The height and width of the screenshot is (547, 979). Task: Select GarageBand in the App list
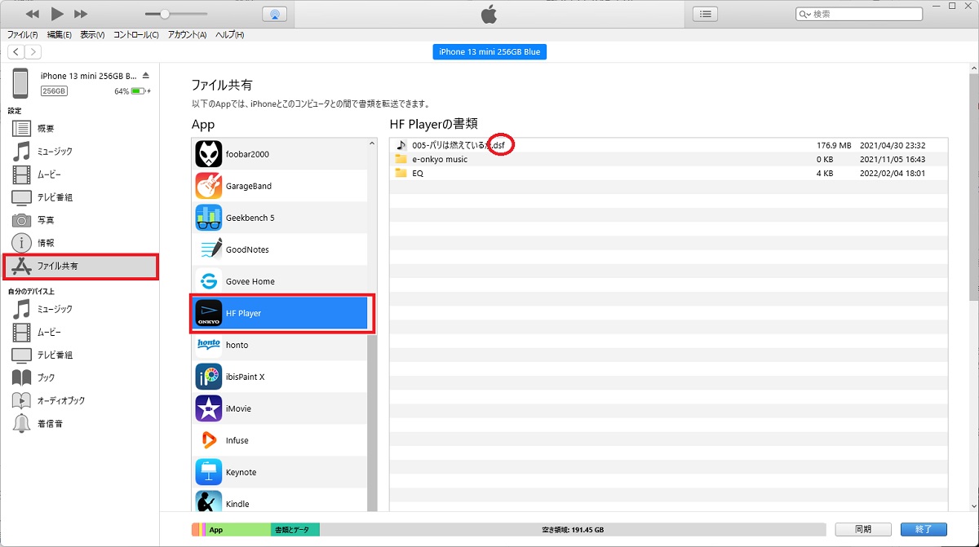[279, 186]
